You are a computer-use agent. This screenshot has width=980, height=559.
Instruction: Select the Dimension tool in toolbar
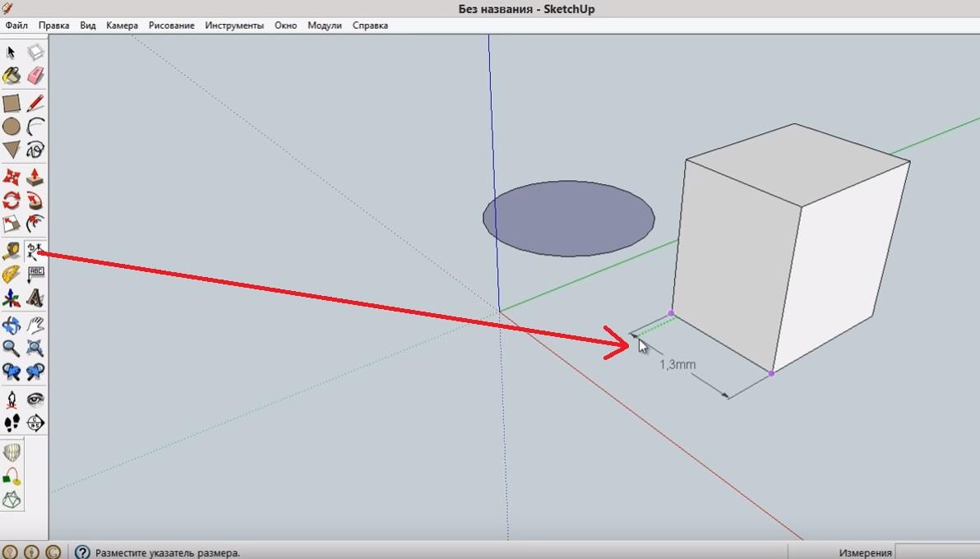click(x=35, y=251)
